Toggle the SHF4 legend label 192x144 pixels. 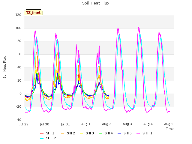[x=109, y=133]
